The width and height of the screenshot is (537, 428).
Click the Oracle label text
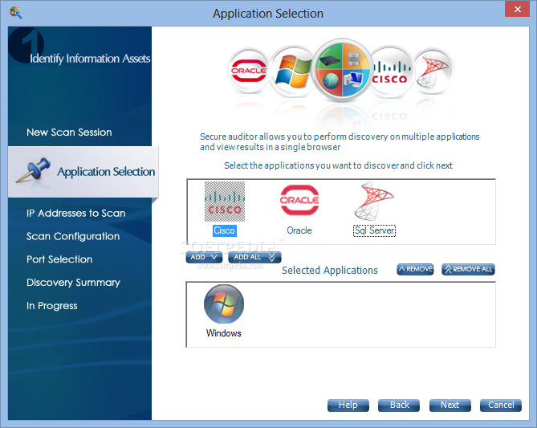[x=299, y=230]
